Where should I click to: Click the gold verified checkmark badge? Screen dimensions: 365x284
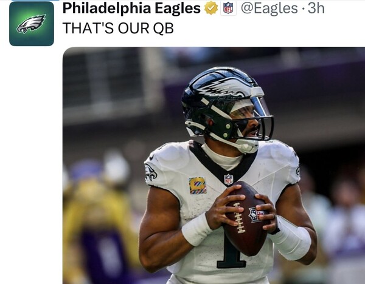coord(211,8)
